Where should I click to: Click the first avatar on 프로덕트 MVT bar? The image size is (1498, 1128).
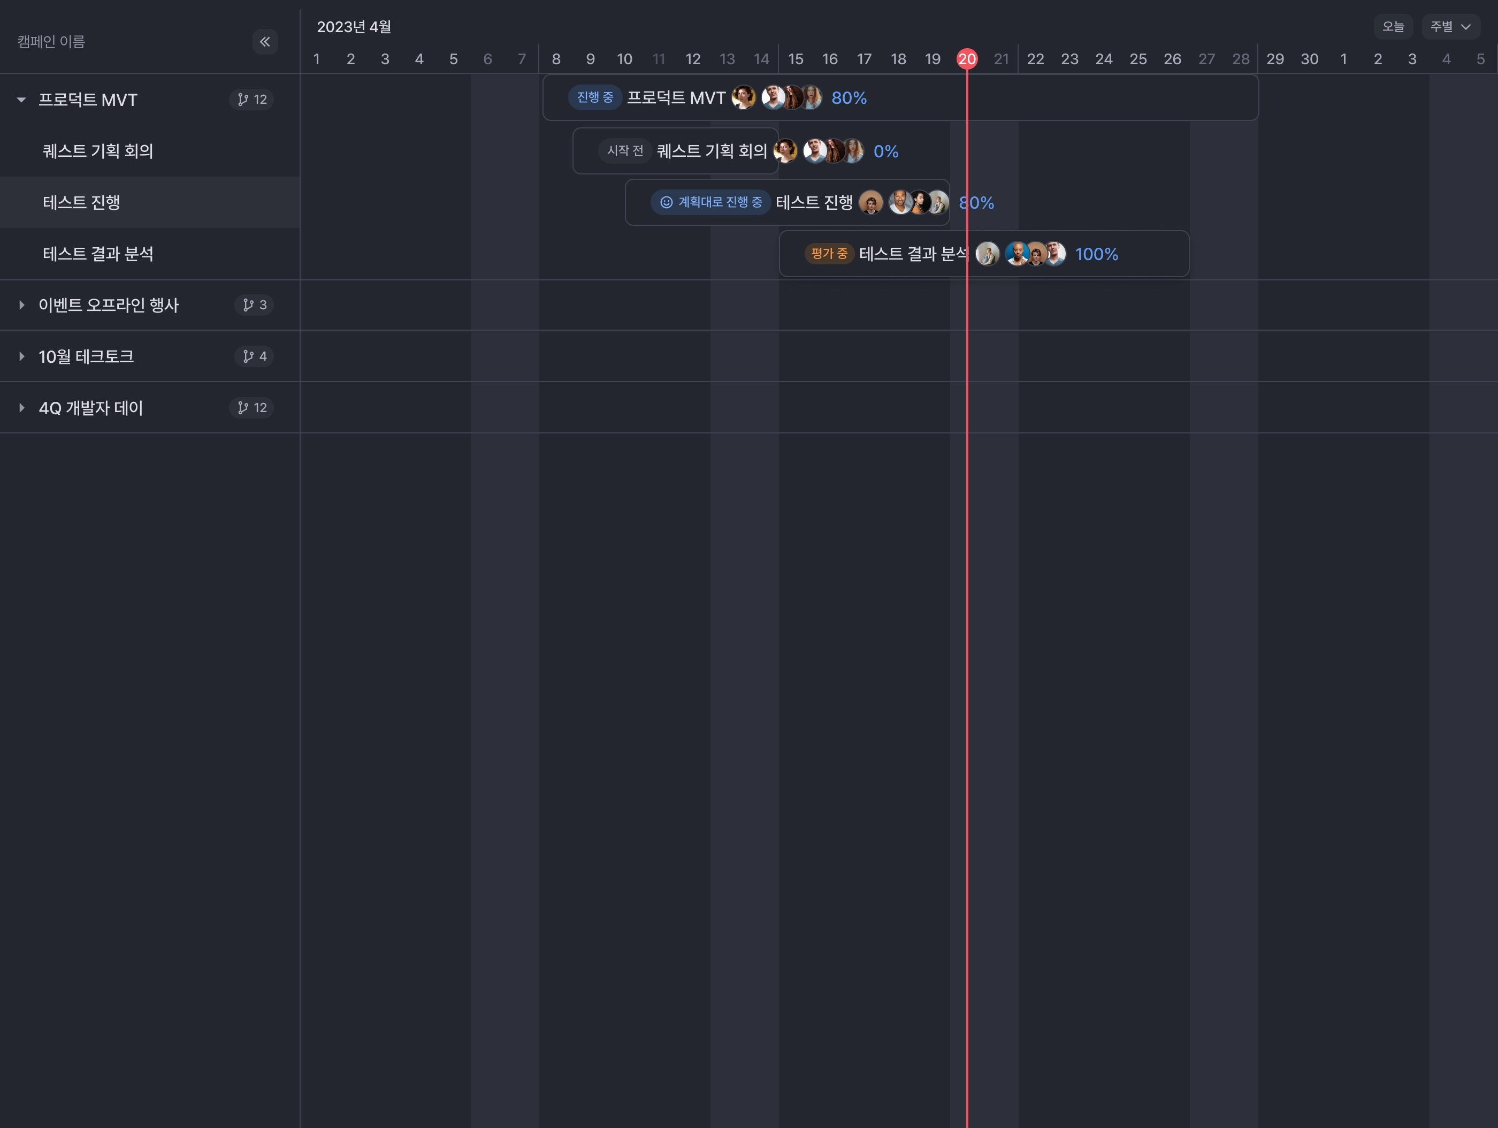(x=744, y=97)
